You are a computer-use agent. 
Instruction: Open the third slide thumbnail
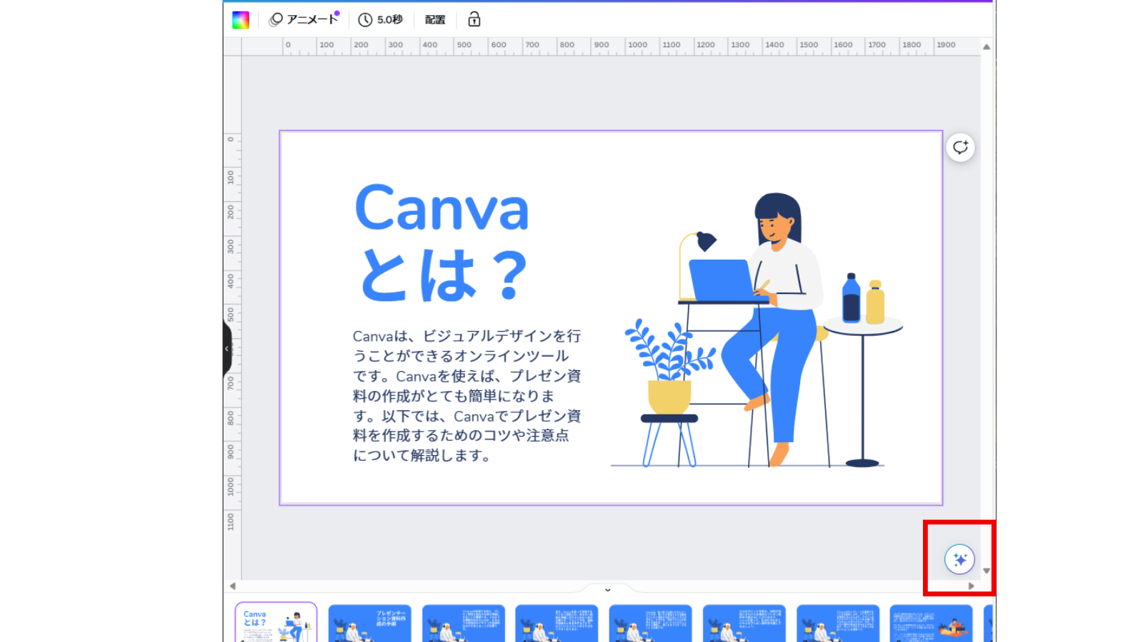click(464, 623)
